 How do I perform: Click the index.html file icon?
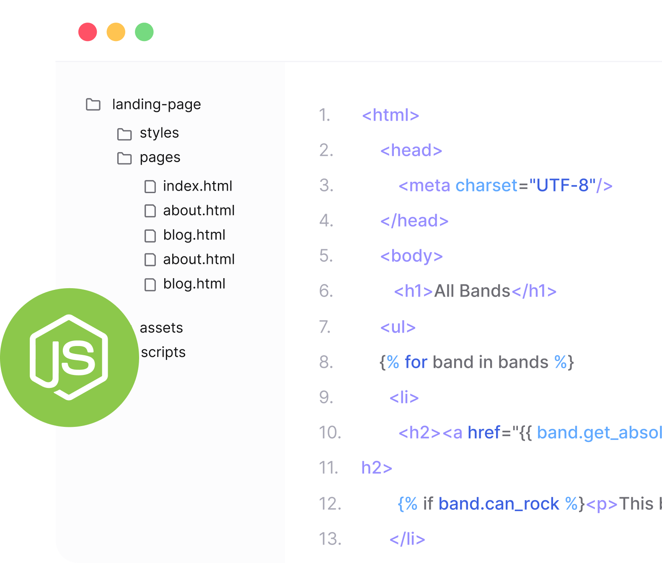coord(150,186)
